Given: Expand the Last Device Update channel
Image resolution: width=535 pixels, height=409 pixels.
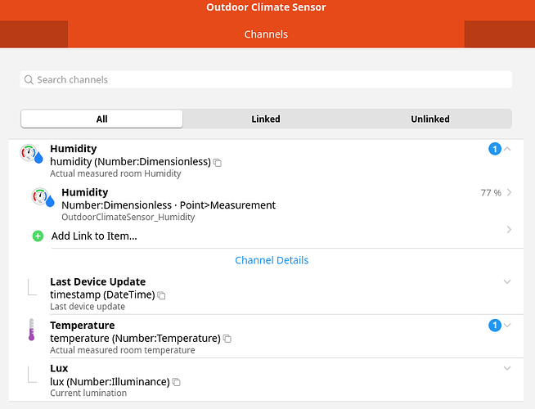Looking at the screenshot, I should [x=507, y=281].
